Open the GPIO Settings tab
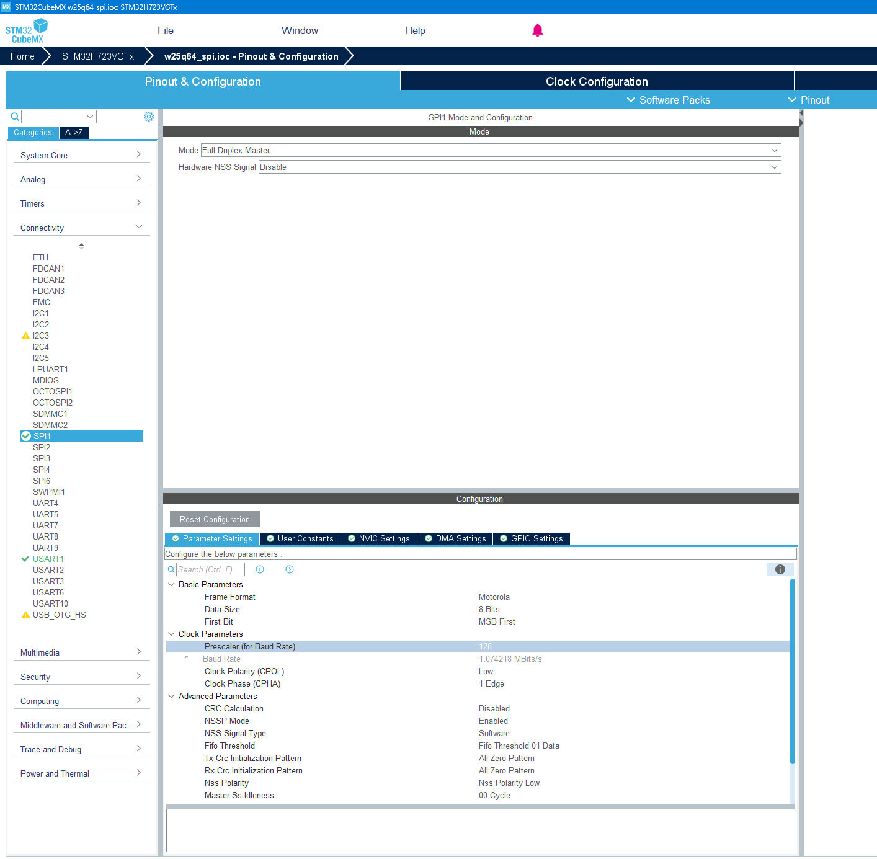 532,539
